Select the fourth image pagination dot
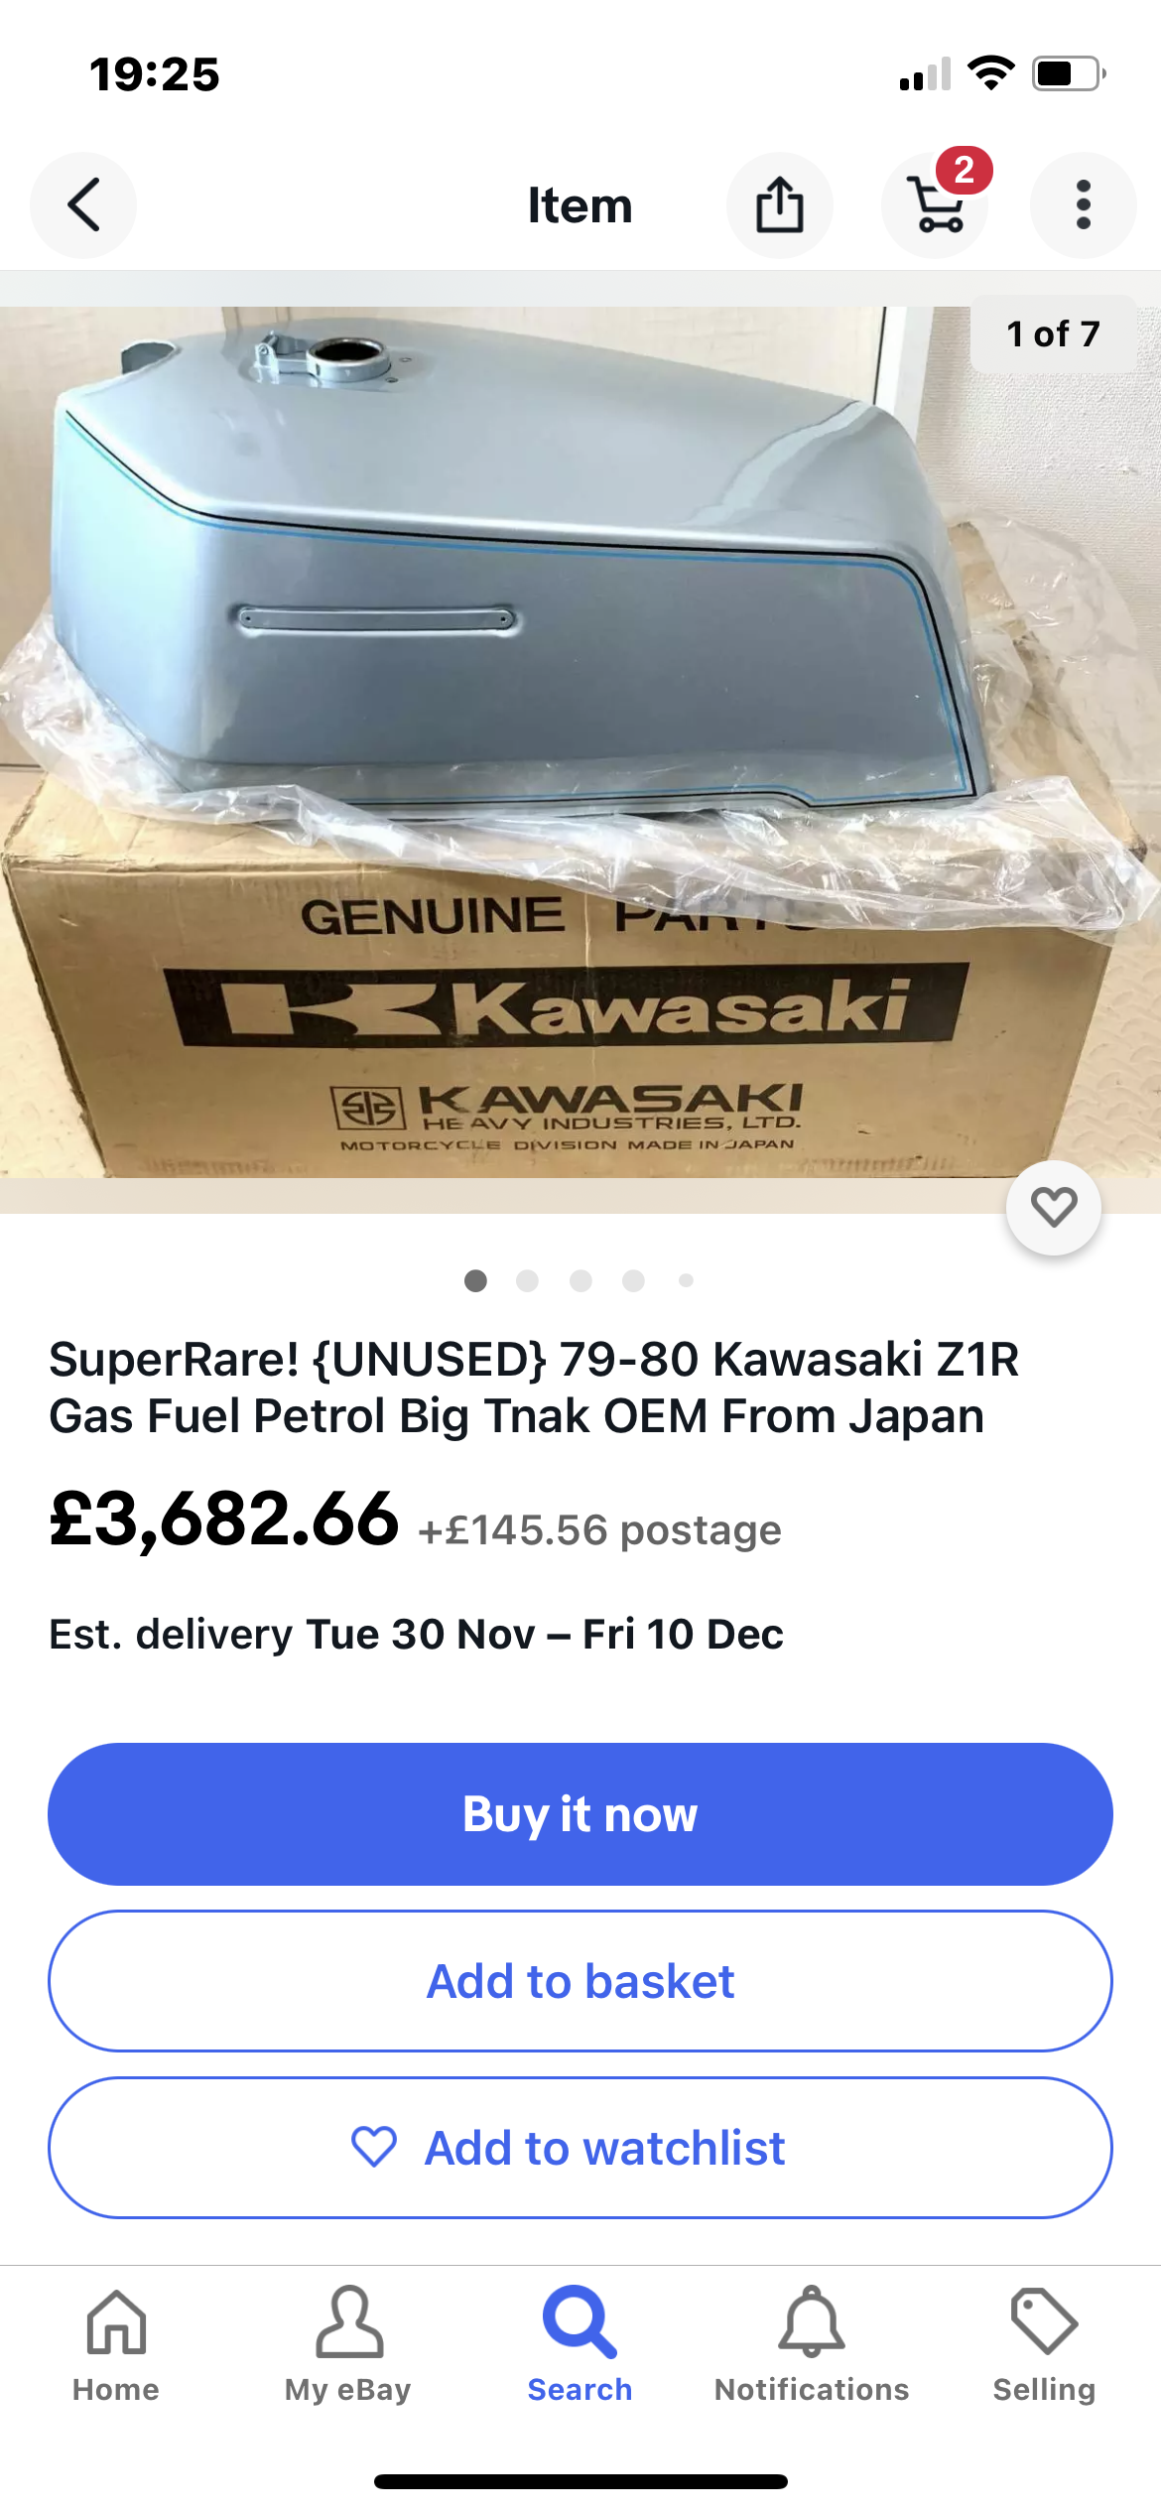 tap(634, 1280)
